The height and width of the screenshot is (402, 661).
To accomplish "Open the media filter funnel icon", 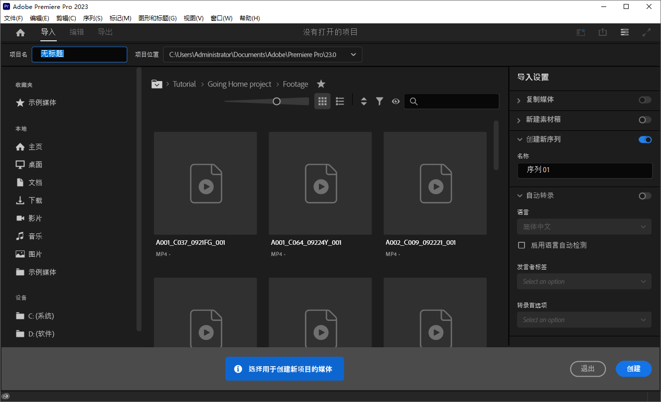I will coord(380,101).
